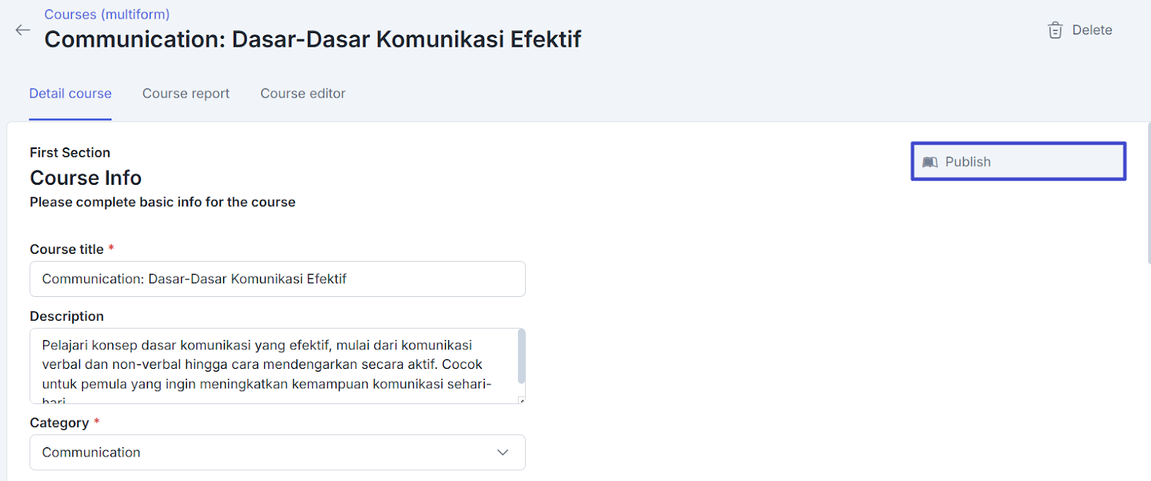This screenshot has height=481, width=1151.
Task: Click the page title heading text
Action: point(313,39)
